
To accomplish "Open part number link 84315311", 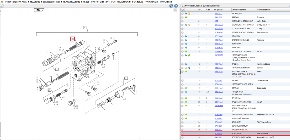I will (218, 14).
